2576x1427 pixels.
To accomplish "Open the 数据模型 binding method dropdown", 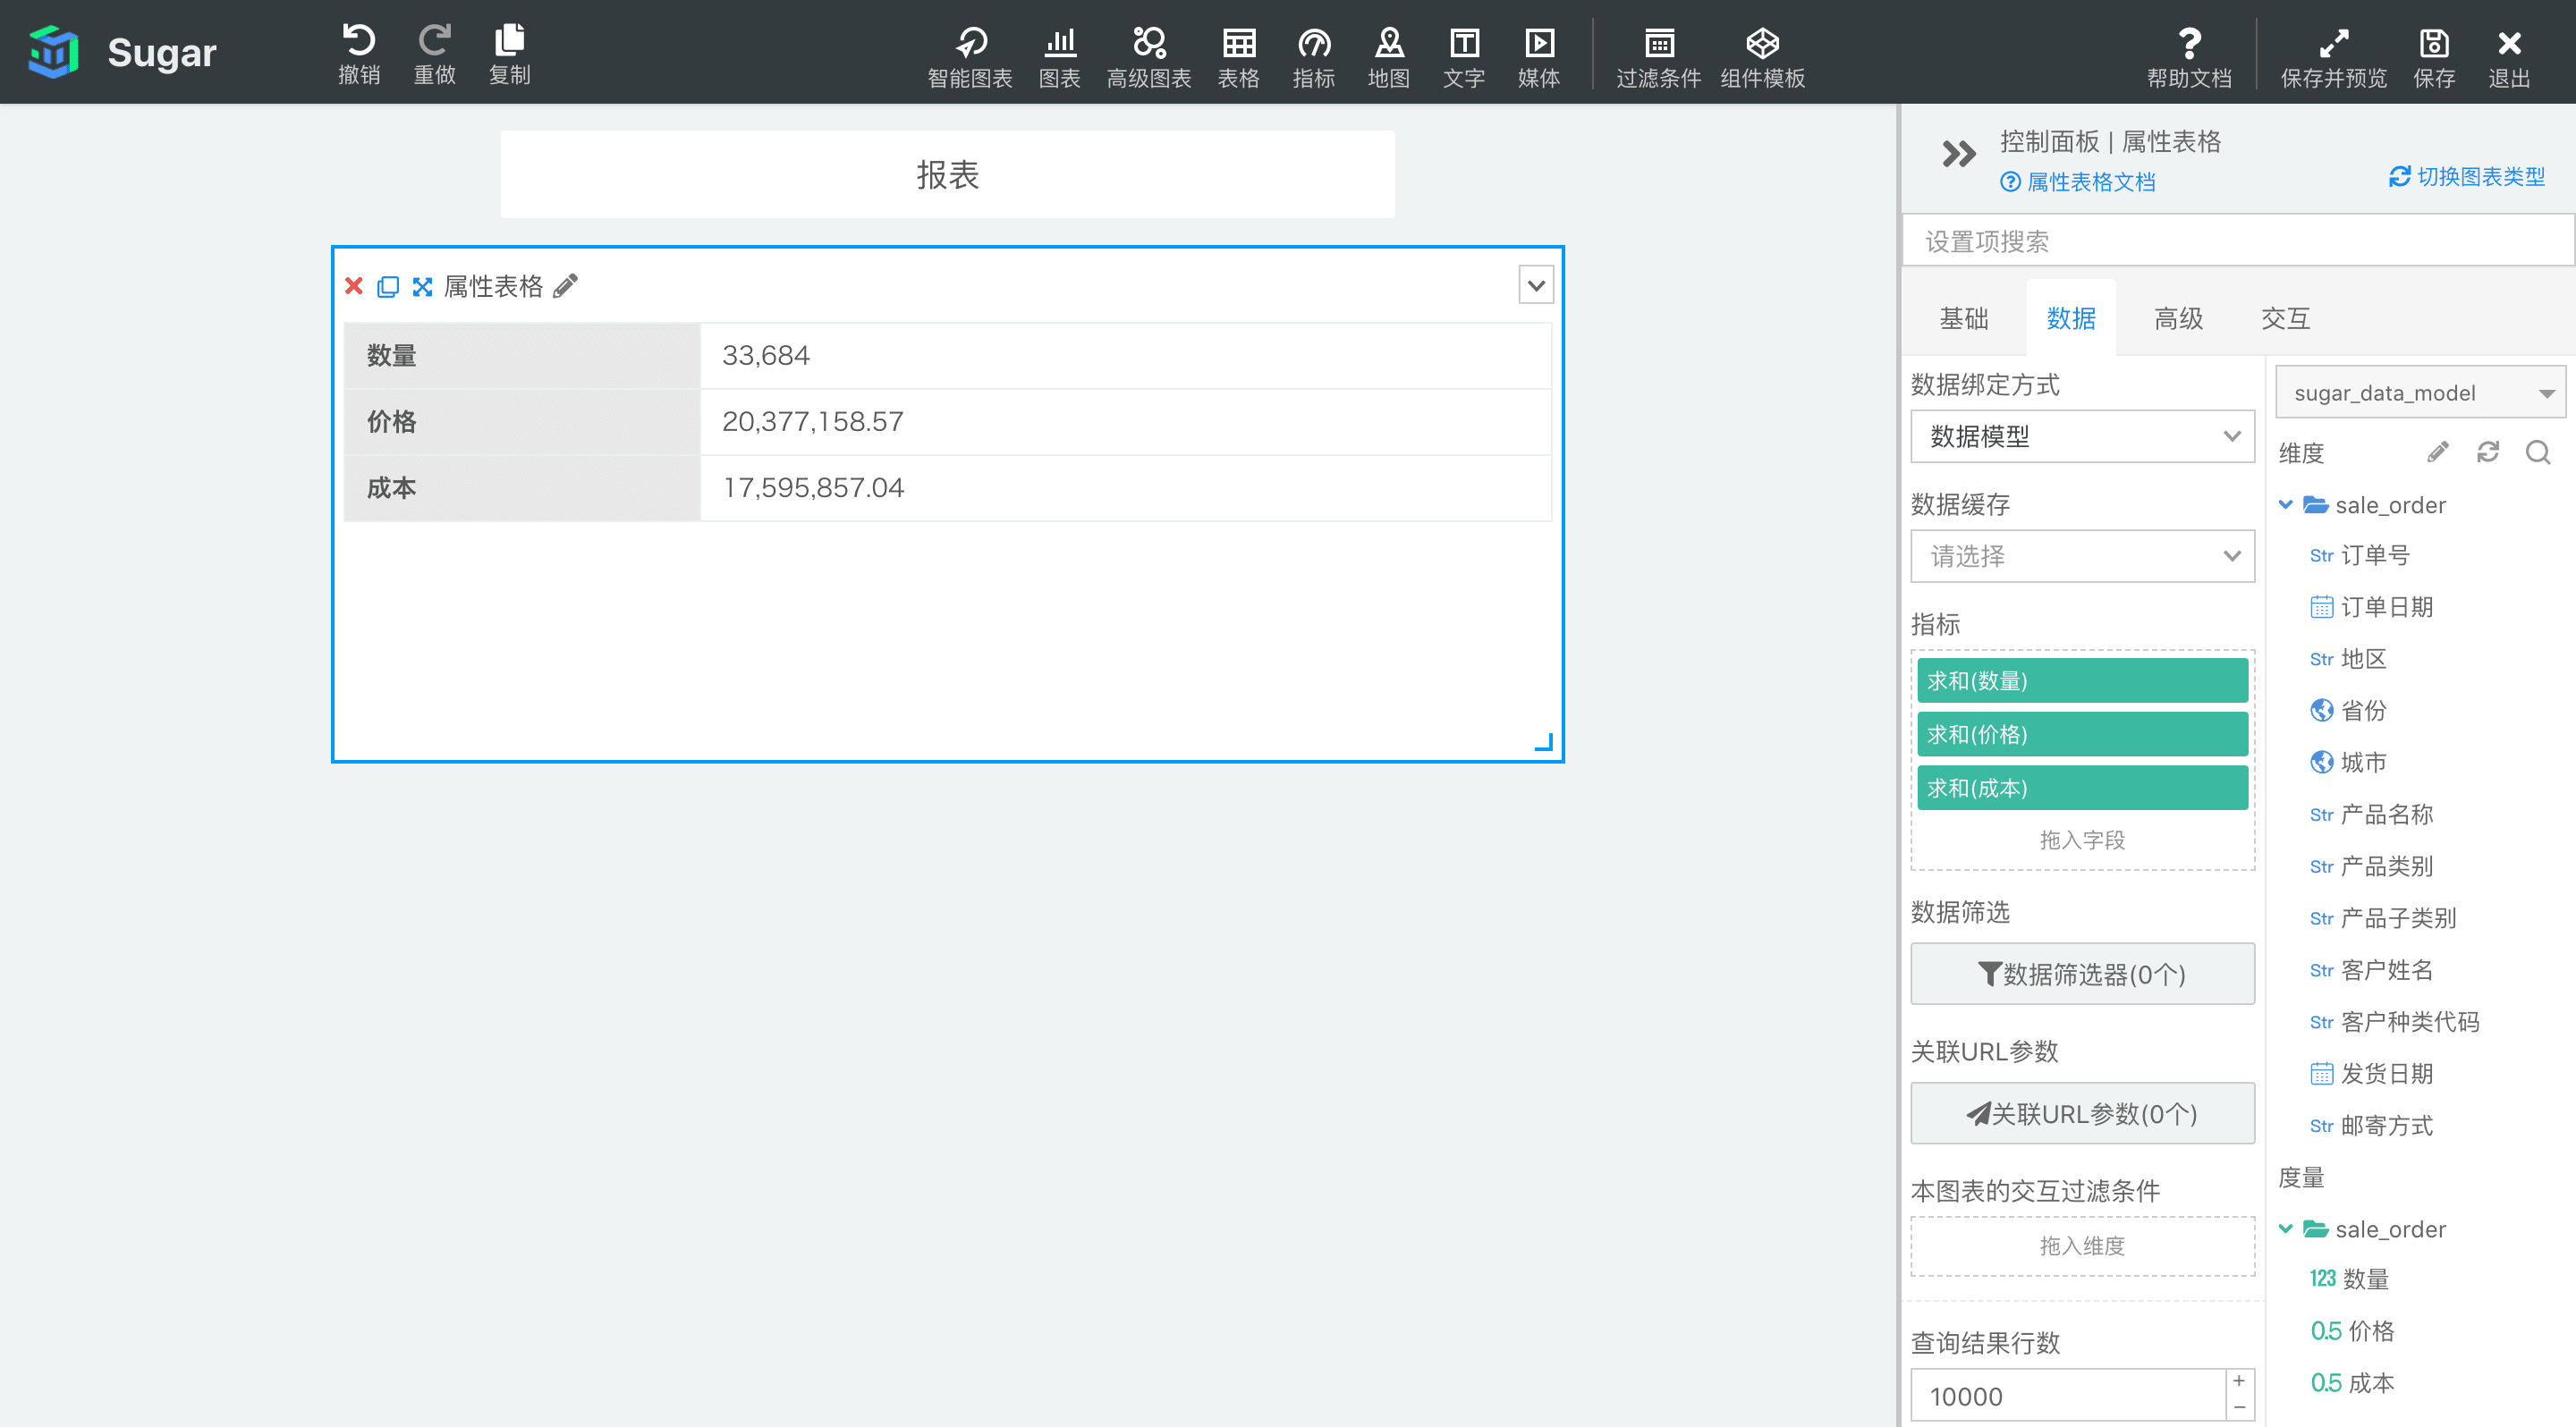I will coord(2082,436).
